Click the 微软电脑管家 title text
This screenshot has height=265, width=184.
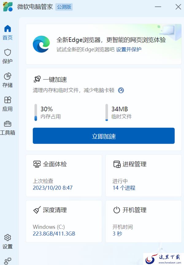pos(35,7)
